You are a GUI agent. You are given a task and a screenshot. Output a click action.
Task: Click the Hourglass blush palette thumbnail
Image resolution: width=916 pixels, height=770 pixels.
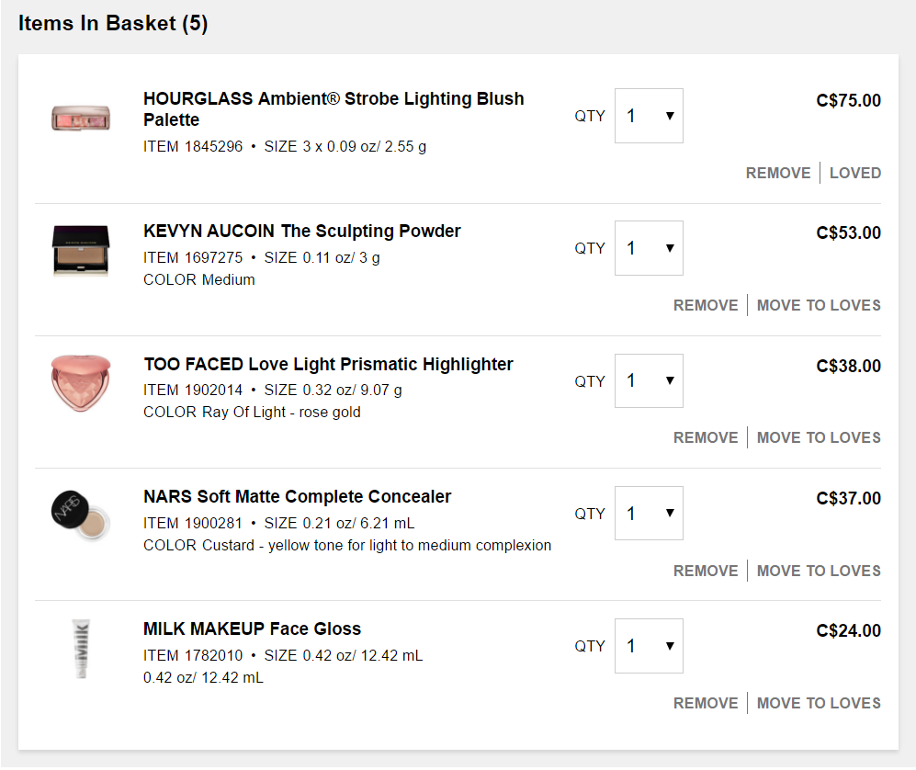[x=81, y=118]
